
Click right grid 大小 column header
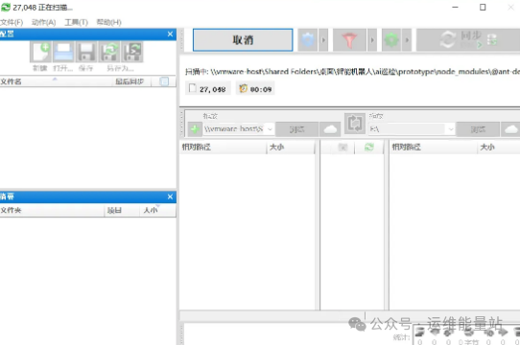pyautogui.click(x=499, y=148)
